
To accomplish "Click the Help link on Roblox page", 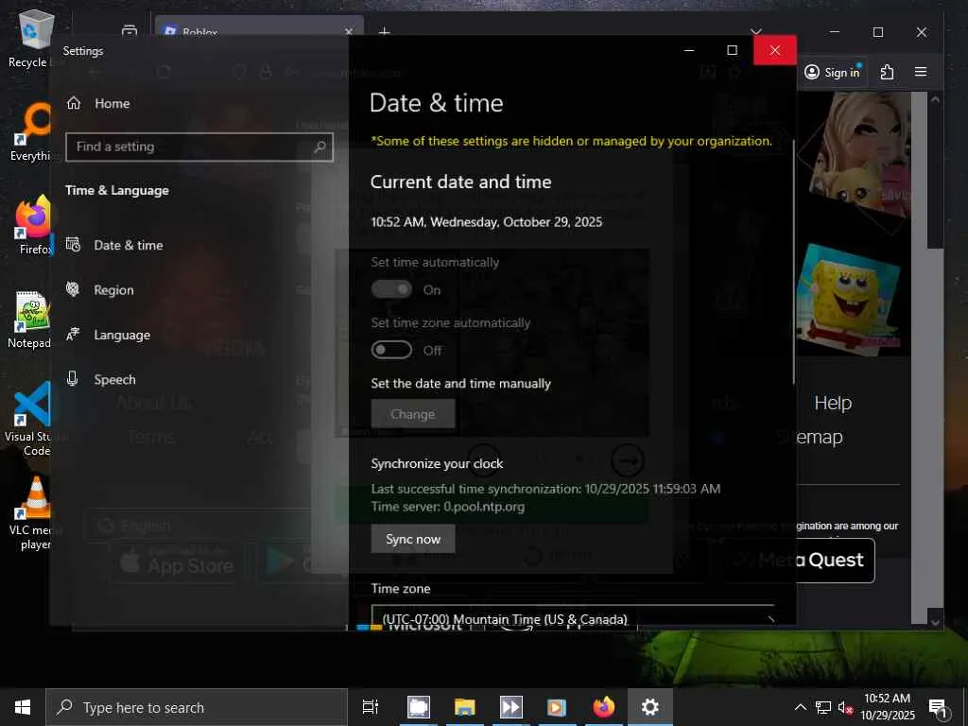I will click(833, 403).
